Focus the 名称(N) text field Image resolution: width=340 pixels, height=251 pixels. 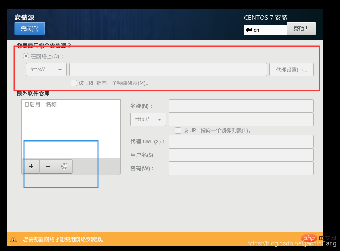241,106
